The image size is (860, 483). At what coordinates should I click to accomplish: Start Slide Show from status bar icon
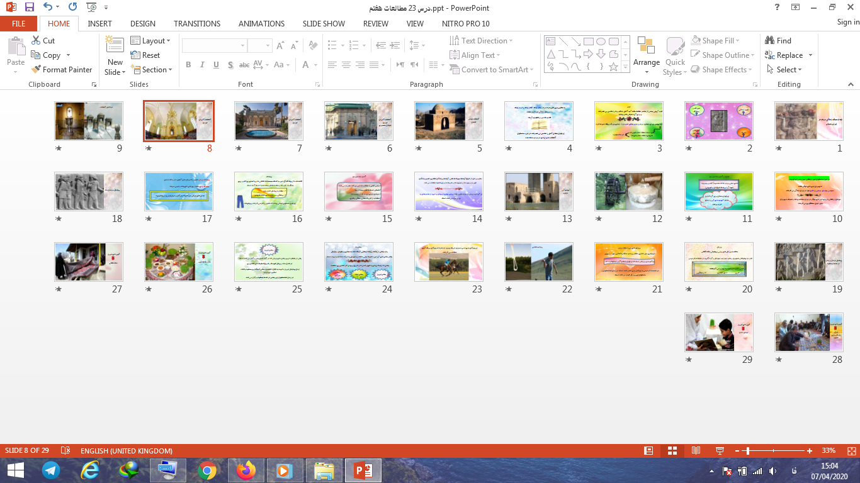(720, 451)
